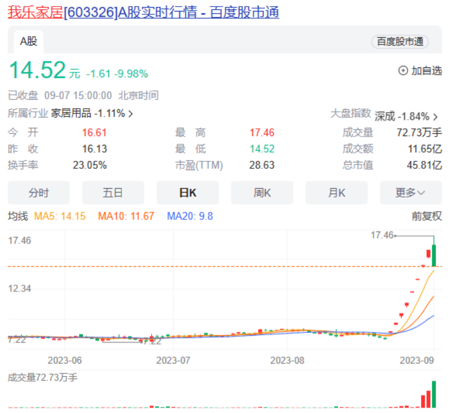Select the 成交量 value 72.73万手

[x=419, y=133]
